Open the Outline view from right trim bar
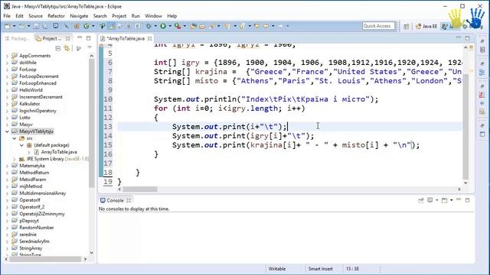This screenshot has height=275, width=490. pyautogui.click(x=482, y=73)
